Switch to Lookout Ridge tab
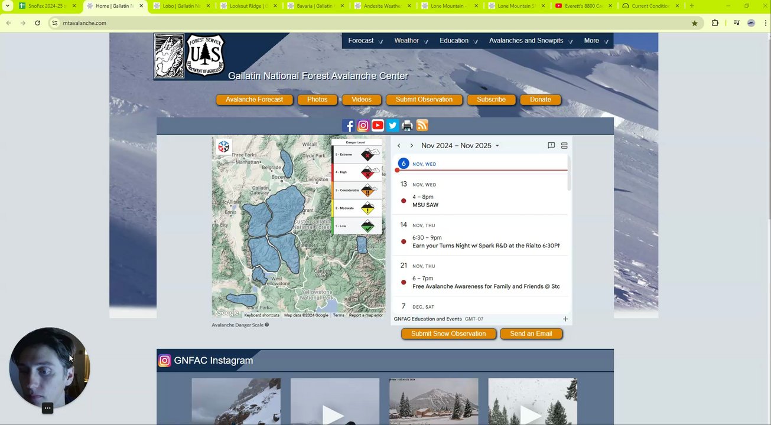Image resolution: width=771 pixels, height=425 pixels. coord(248,6)
